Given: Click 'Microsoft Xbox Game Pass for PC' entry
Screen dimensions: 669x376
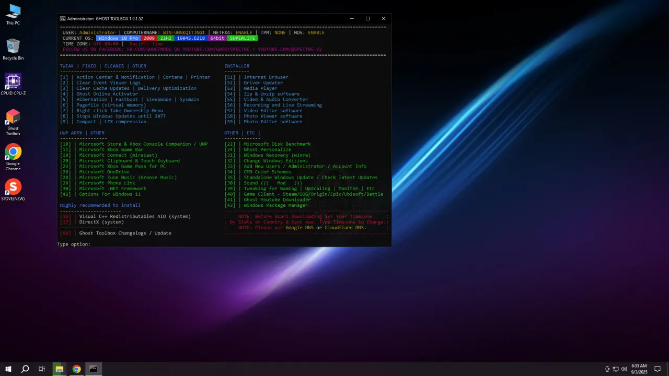Looking at the screenshot, I should click(x=112, y=166).
